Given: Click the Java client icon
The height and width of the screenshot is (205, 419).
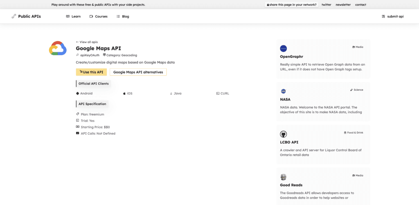Looking at the screenshot, I should click(x=171, y=94).
